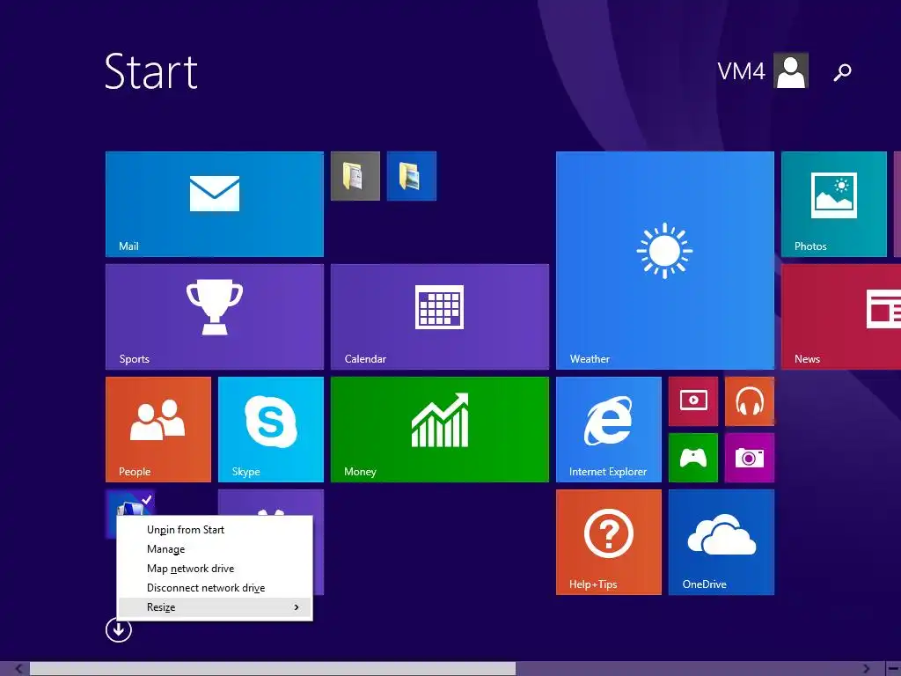Open the gray documents folder tile
901x676 pixels.
(x=355, y=176)
